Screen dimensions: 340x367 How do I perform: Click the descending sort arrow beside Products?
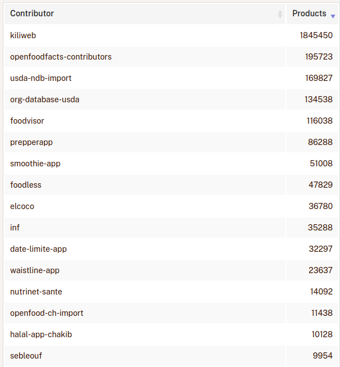pos(333,16)
